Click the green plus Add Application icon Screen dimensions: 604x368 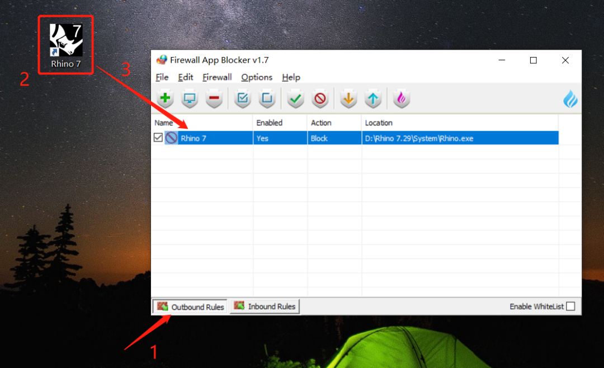coord(165,99)
